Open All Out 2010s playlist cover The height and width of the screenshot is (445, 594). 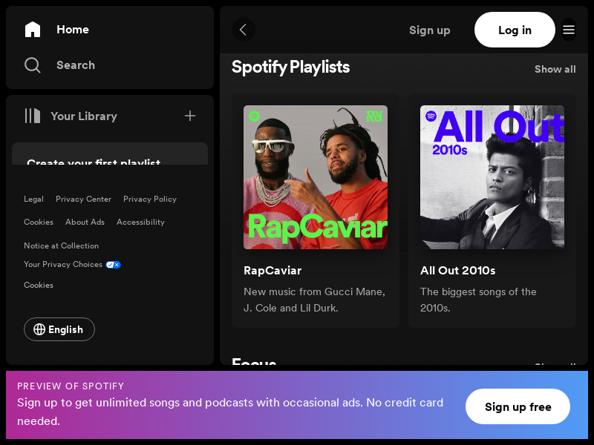[492, 177]
